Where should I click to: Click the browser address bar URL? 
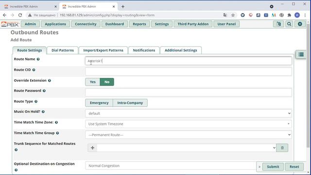tap(107, 15)
